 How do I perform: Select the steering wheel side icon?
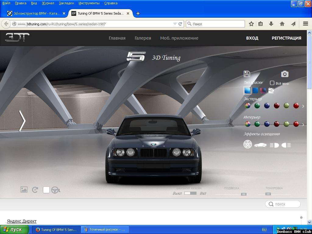pyautogui.click(x=55, y=190)
